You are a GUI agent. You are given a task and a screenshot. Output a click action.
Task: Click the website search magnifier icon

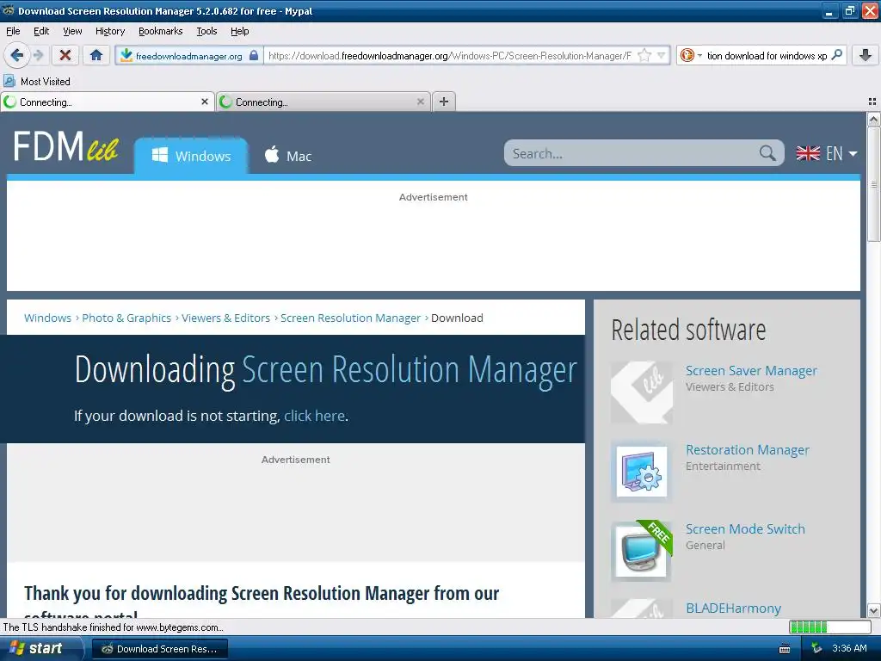pyautogui.click(x=767, y=153)
